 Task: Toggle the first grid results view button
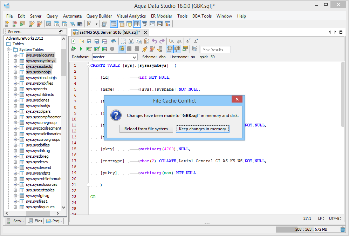coord(170,49)
